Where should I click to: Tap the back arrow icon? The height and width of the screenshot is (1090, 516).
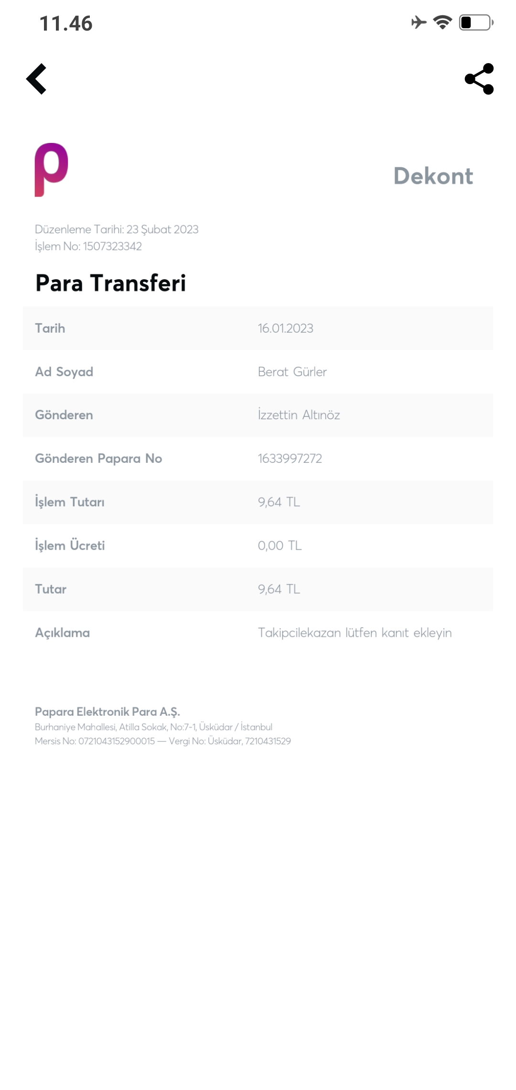point(36,79)
